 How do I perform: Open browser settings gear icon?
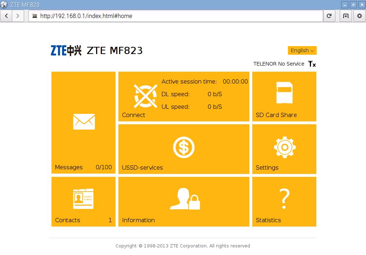tap(360, 16)
